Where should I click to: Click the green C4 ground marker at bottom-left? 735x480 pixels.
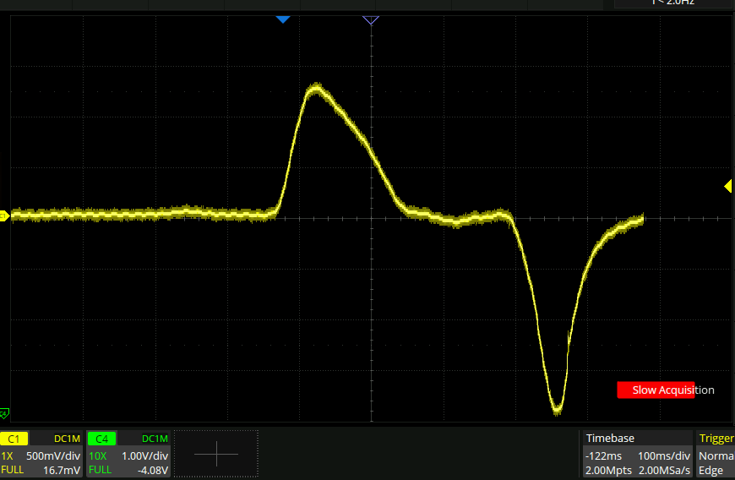click(4, 413)
